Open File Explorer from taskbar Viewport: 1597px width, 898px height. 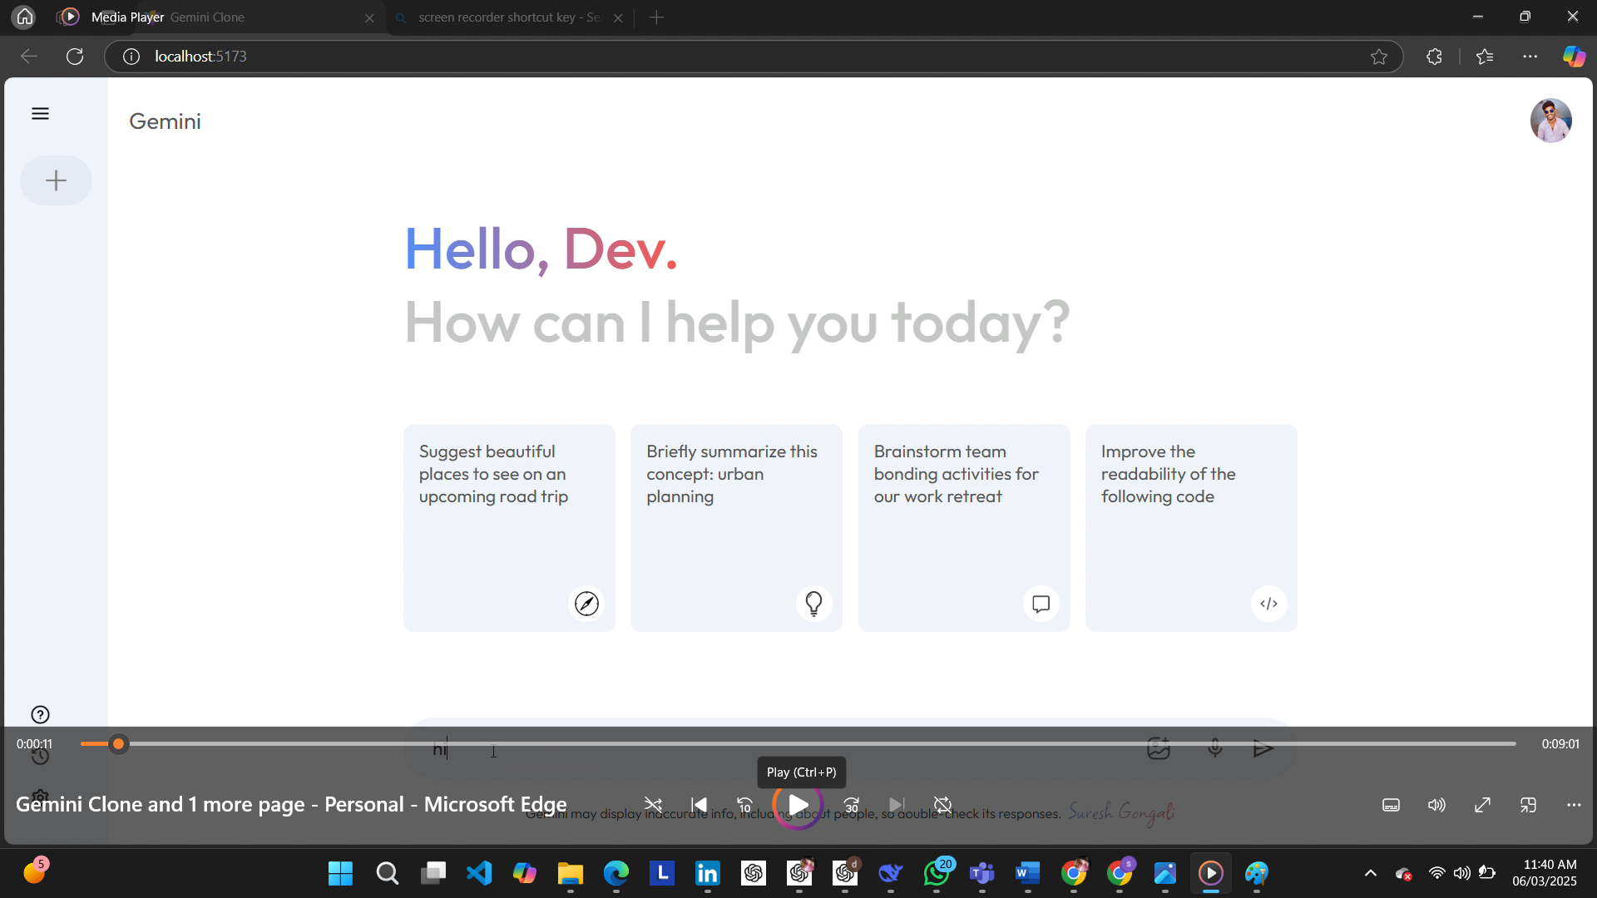coord(570,873)
